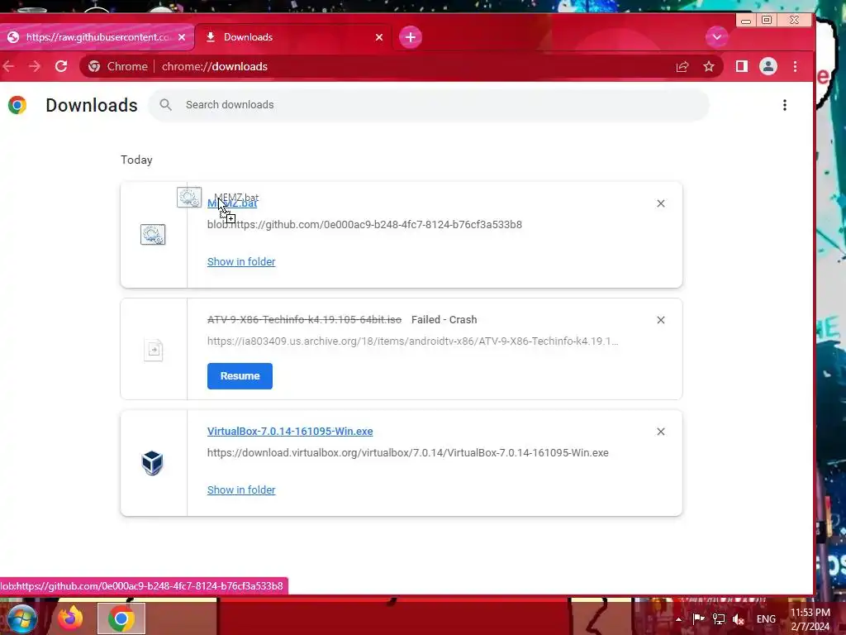
Task: Close the Downloads tab
Action: point(379,37)
